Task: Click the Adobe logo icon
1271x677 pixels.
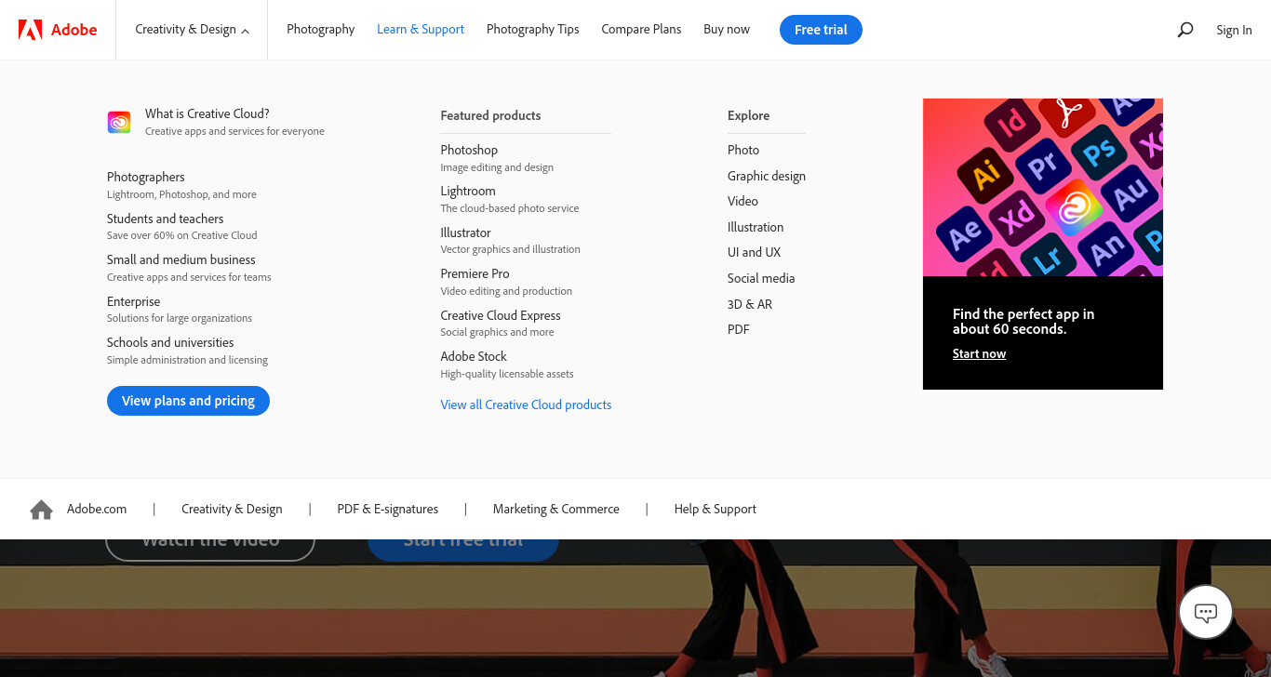Action: click(x=31, y=30)
